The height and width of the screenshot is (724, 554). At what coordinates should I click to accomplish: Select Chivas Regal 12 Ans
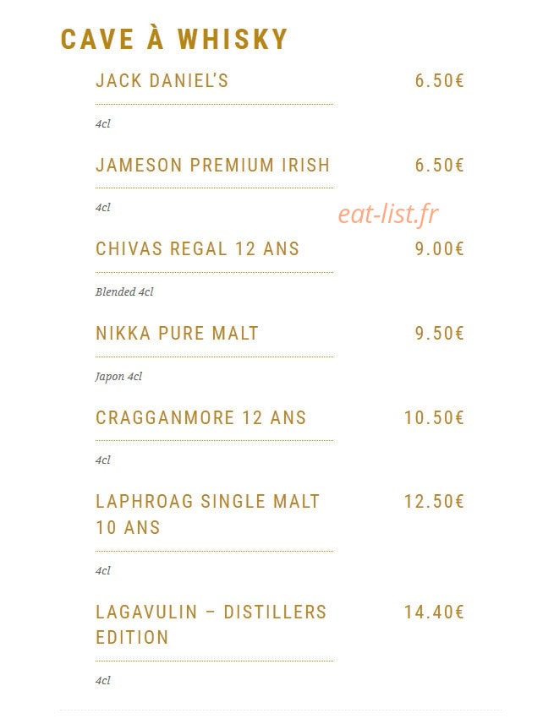pyautogui.click(x=197, y=249)
